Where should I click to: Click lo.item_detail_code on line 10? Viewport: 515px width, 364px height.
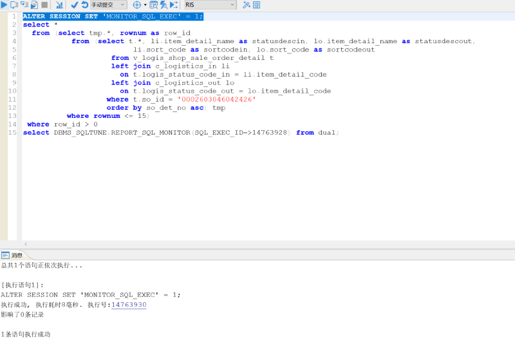click(289, 91)
